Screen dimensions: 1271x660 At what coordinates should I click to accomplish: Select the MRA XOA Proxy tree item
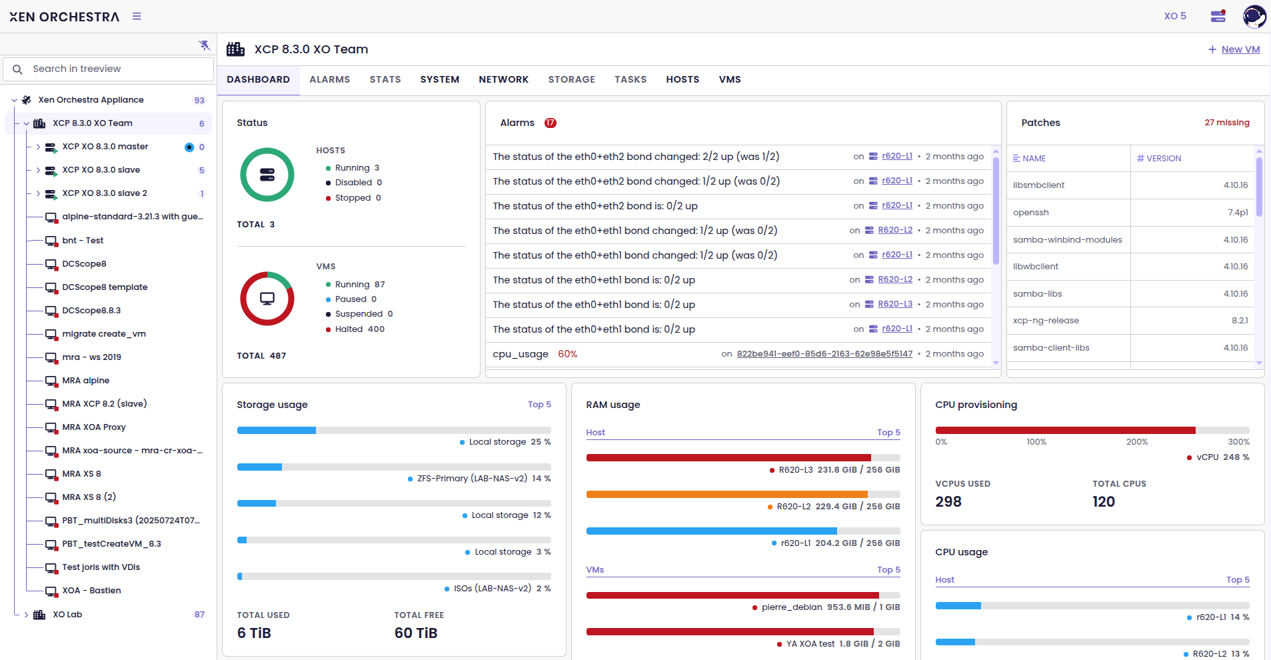[x=94, y=427]
